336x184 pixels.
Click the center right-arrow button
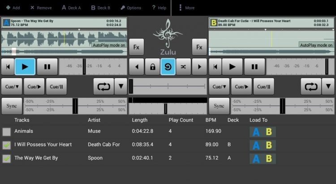click(199, 66)
